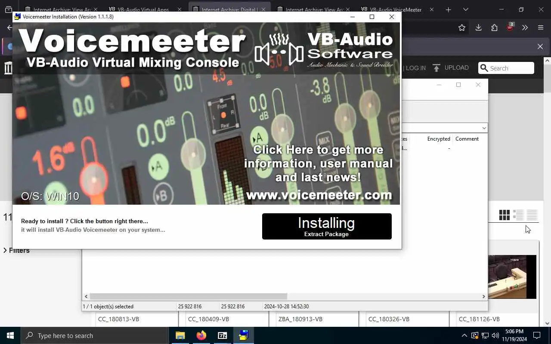Dismiss the browser notification bar

point(540,46)
